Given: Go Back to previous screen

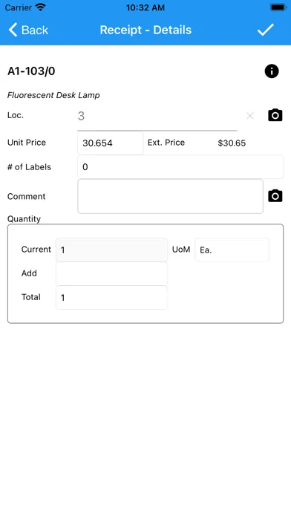Looking at the screenshot, I should (x=28, y=30).
